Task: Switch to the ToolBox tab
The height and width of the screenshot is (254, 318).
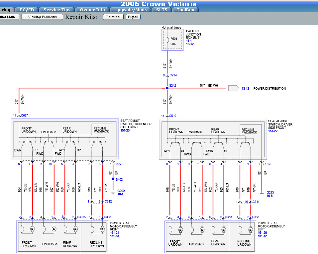Action: [x=185, y=10]
